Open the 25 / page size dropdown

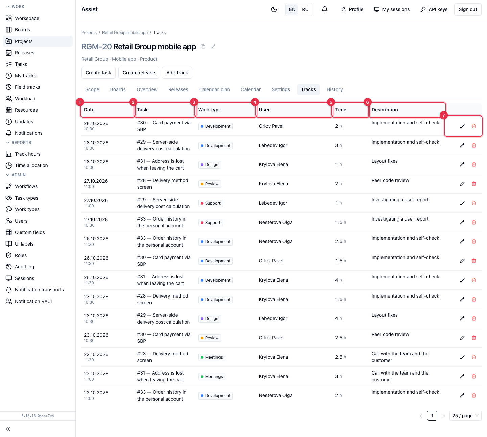[465, 416]
